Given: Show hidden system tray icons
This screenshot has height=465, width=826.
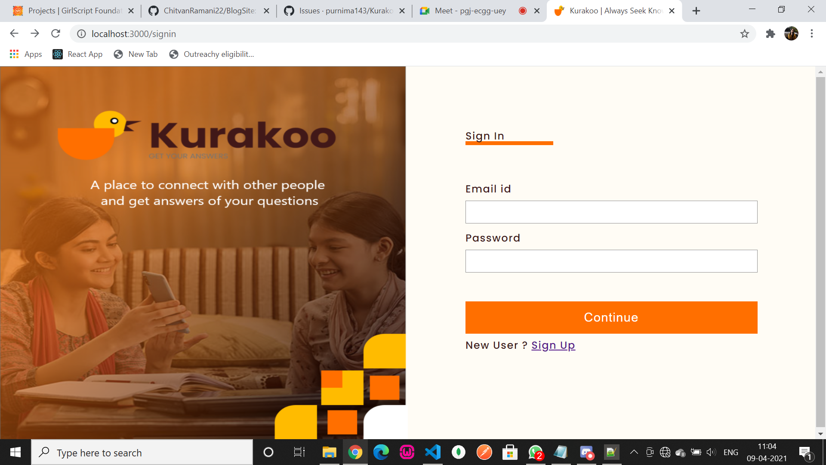Looking at the screenshot, I should (x=634, y=452).
